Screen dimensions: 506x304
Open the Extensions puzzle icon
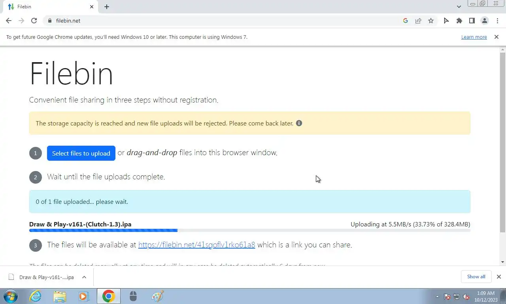pyautogui.click(x=459, y=21)
